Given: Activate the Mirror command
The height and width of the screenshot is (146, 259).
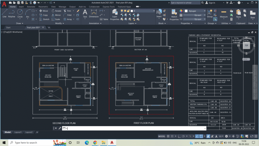Looking at the screenshot, I should point(56,15).
